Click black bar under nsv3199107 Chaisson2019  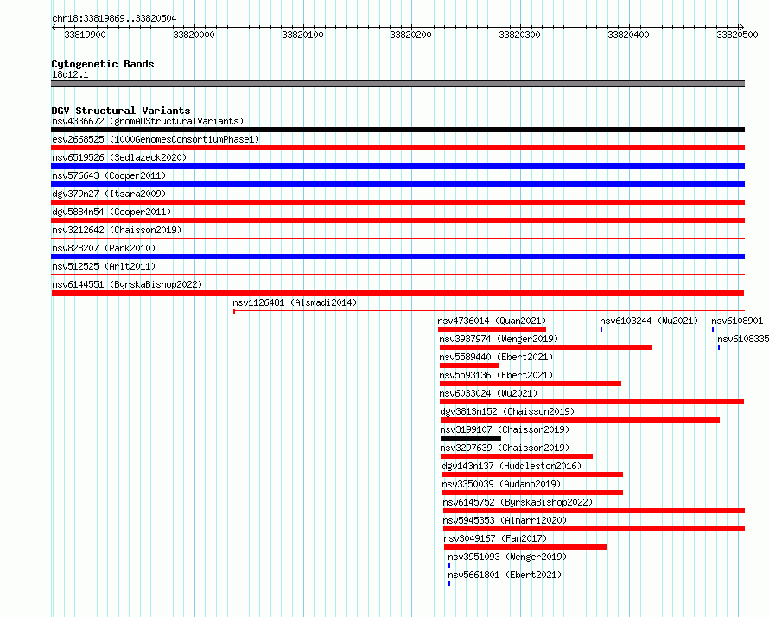click(471, 438)
